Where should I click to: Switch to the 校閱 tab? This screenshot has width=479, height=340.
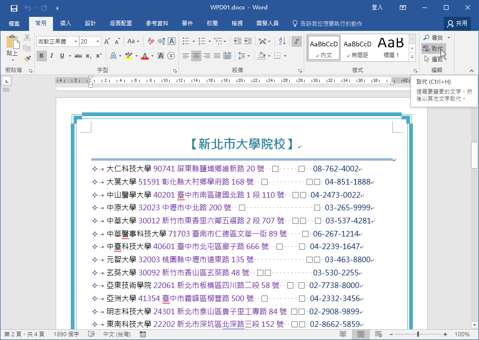pyautogui.click(x=212, y=23)
